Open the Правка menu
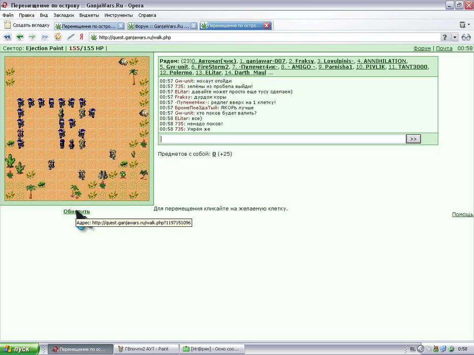The height and width of the screenshot is (355, 474). coord(27,15)
